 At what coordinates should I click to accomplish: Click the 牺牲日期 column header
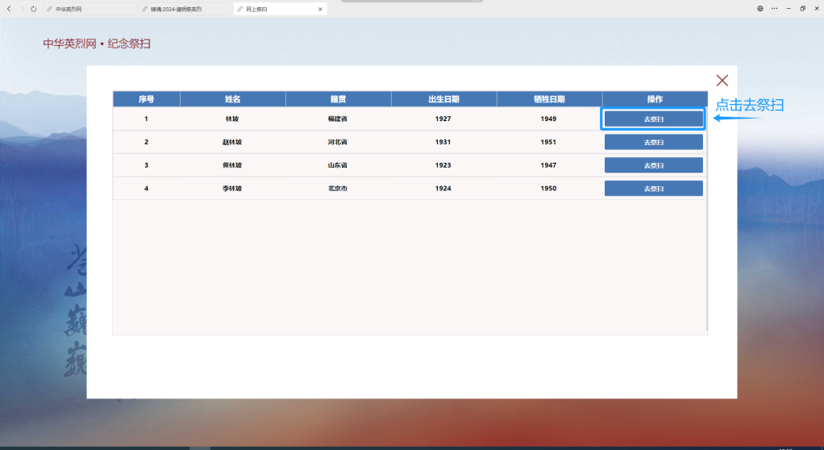tap(549, 99)
